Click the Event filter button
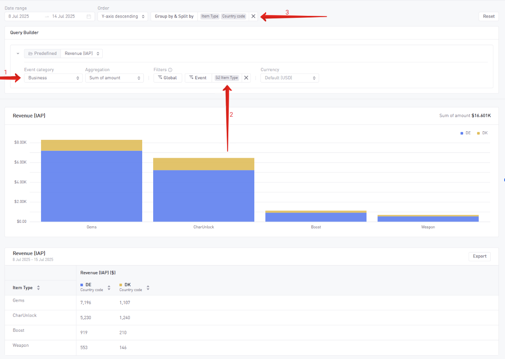 198,78
